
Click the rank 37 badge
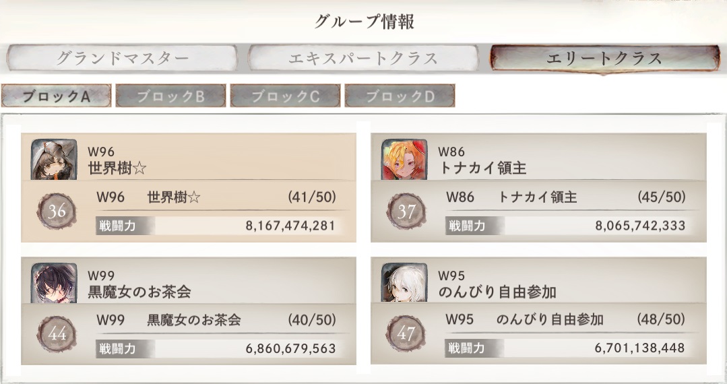click(407, 212)
